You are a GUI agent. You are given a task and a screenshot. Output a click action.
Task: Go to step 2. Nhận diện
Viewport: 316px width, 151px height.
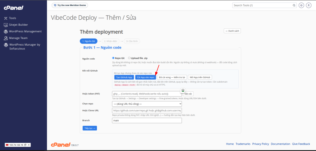point(111,41)
